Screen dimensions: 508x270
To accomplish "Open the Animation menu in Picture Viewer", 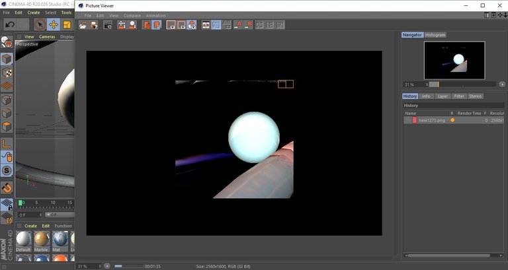I will pos(156,16).
